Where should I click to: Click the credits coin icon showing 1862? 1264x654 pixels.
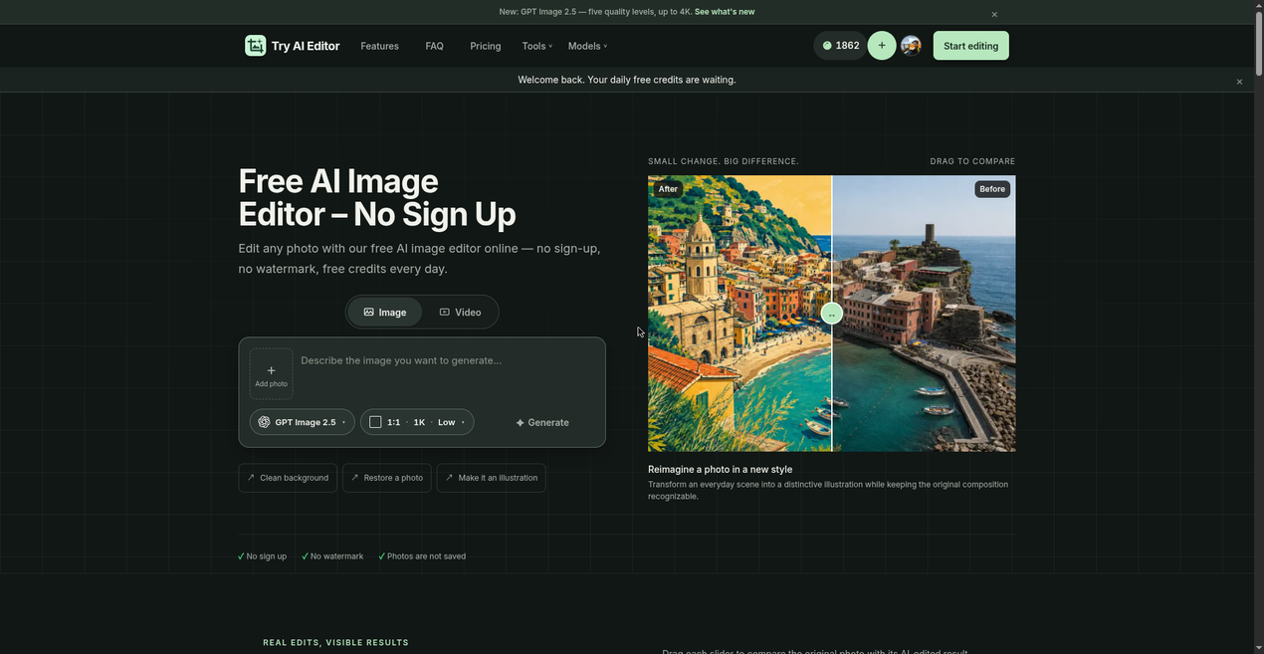(827, 46)
